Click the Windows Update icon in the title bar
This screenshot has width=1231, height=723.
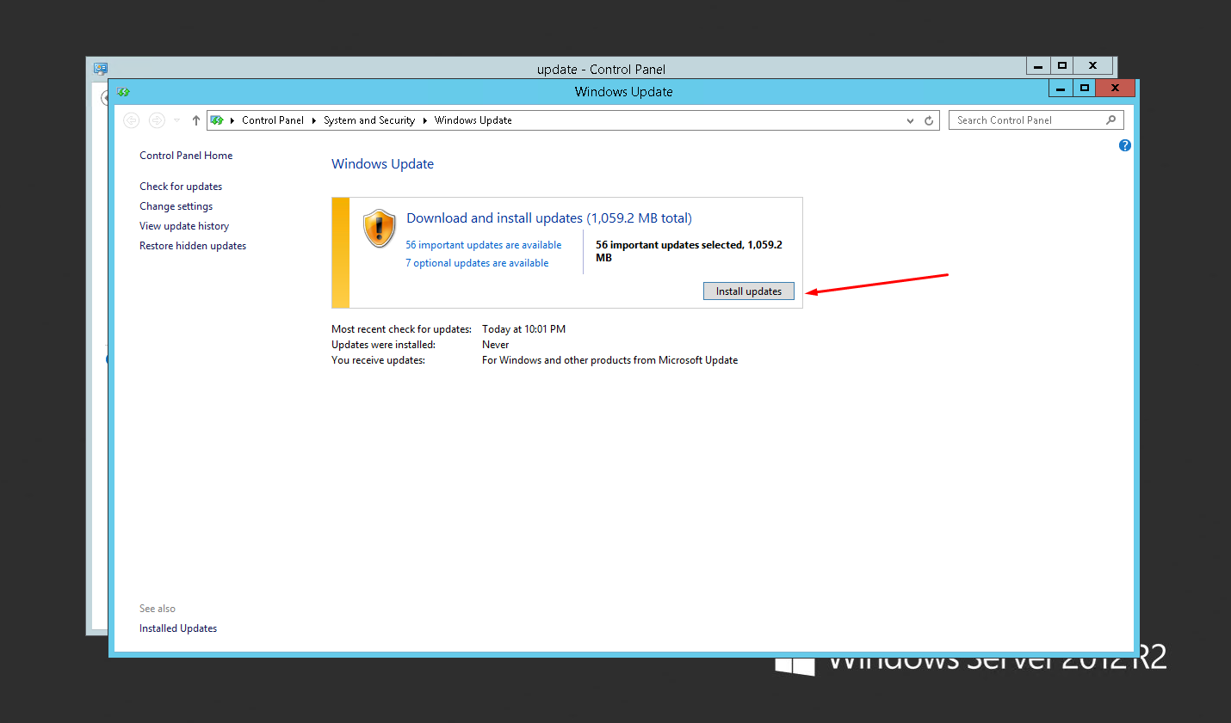coord(123,91)
